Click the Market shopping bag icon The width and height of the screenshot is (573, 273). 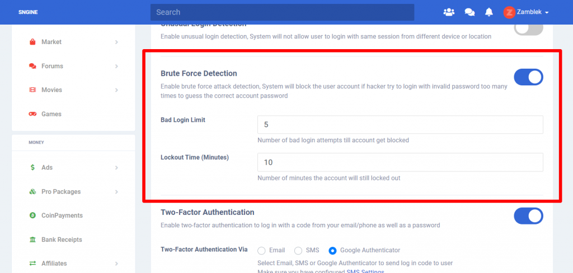click(x=32, y=42)
